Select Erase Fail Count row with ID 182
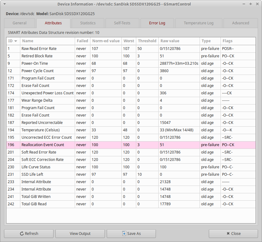 click(x=131, y=115)
